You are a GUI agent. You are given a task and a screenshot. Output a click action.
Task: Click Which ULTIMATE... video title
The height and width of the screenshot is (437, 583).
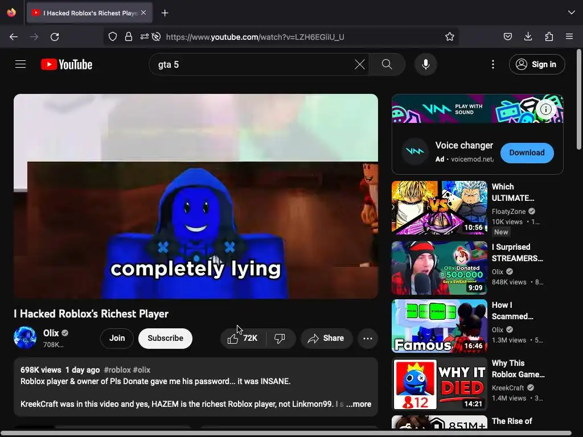(513, 192)
